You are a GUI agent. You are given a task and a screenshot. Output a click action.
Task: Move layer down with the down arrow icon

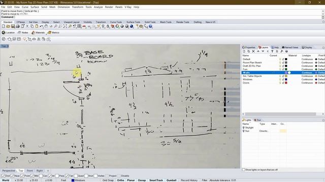click(263, 51)
